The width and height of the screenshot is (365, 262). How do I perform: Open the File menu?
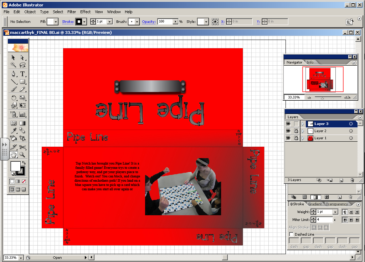pos(6,12)
